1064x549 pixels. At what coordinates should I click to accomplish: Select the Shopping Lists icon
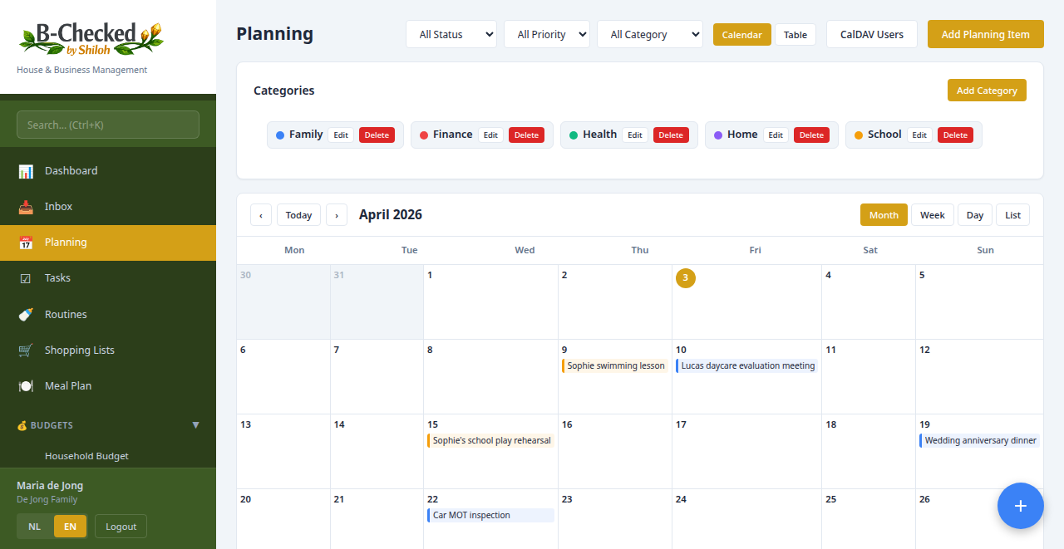coord(27,350)
